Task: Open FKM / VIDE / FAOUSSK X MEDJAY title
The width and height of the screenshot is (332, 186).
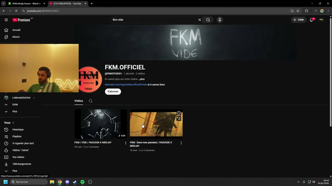Action: pyautogui.click(x=93, y=143)
